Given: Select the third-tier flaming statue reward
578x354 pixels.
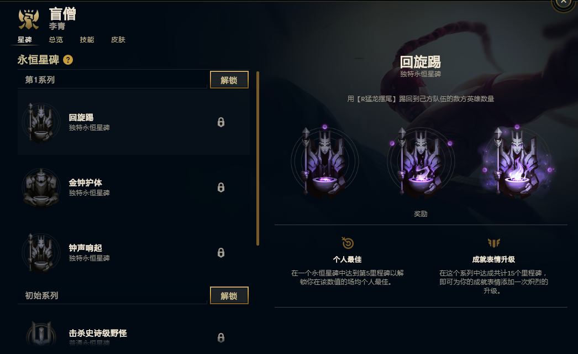Looking at the screenshot, I should 517,163.
